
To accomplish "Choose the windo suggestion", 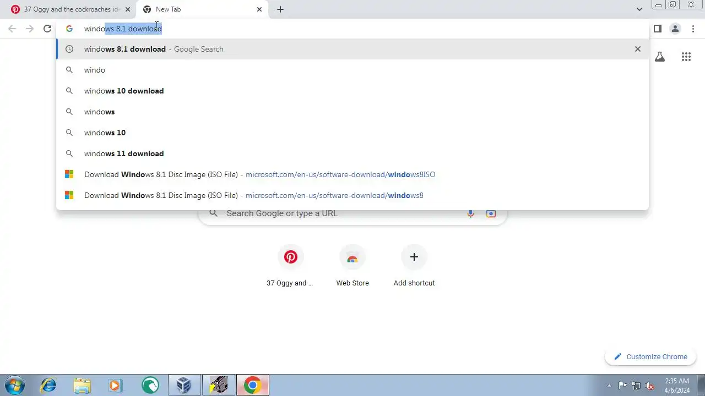I will (x=352, y=70).
